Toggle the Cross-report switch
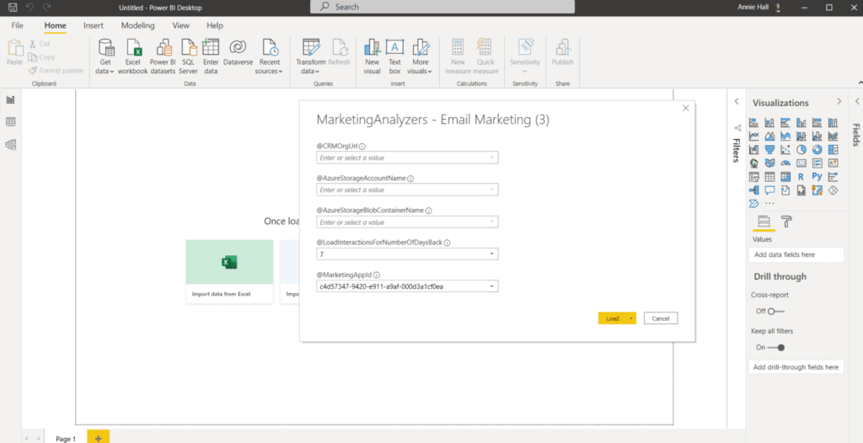The height and width of the screenshot is (443, 863). tap(775, 311)
